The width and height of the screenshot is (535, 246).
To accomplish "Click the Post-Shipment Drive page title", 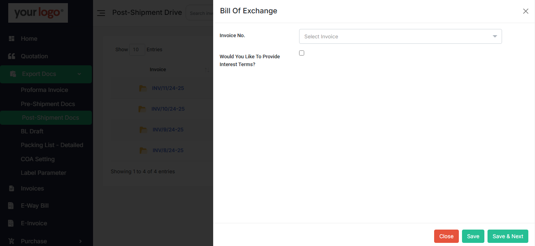I will [147, 13].
